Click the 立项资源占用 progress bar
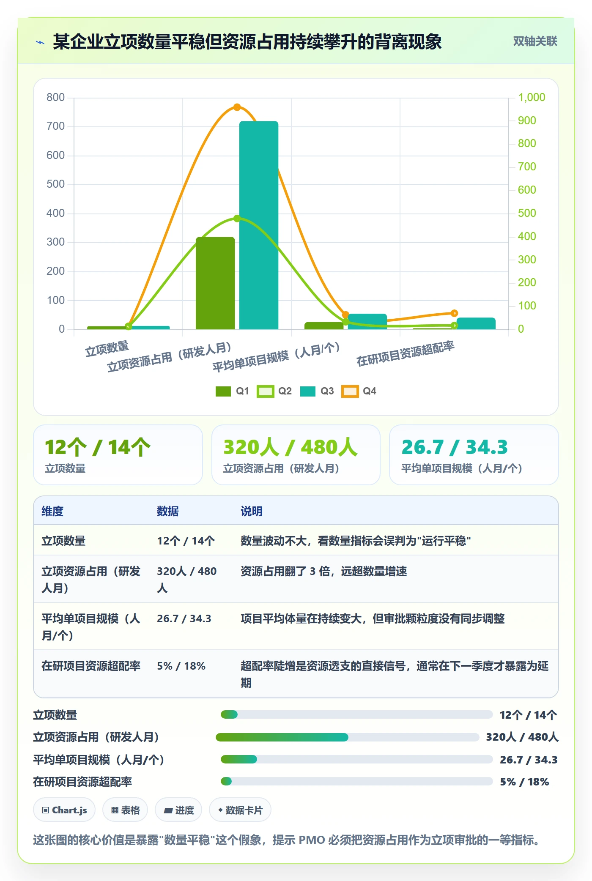Screen dimensions: 592x881 (x=347, y=737)
